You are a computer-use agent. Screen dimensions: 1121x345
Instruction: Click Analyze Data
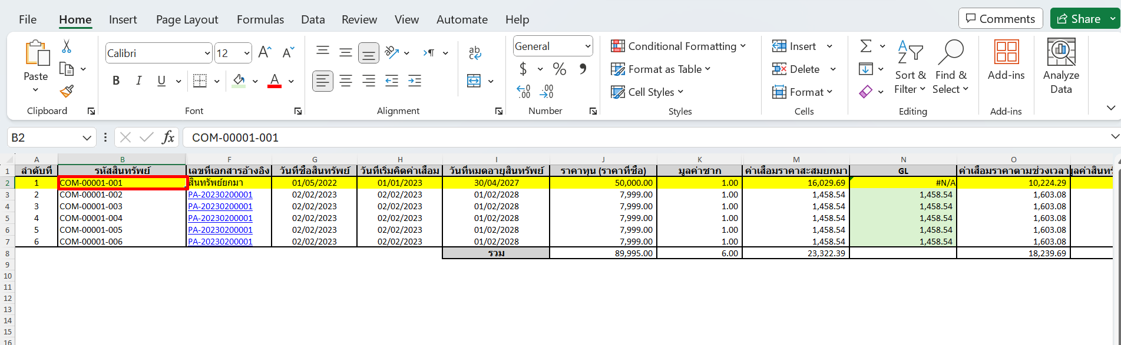[1061, 66]
